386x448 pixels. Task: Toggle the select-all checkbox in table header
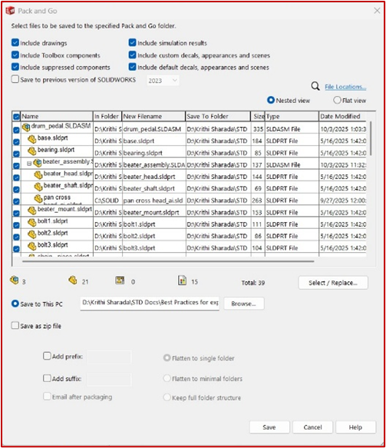point(16,117)
